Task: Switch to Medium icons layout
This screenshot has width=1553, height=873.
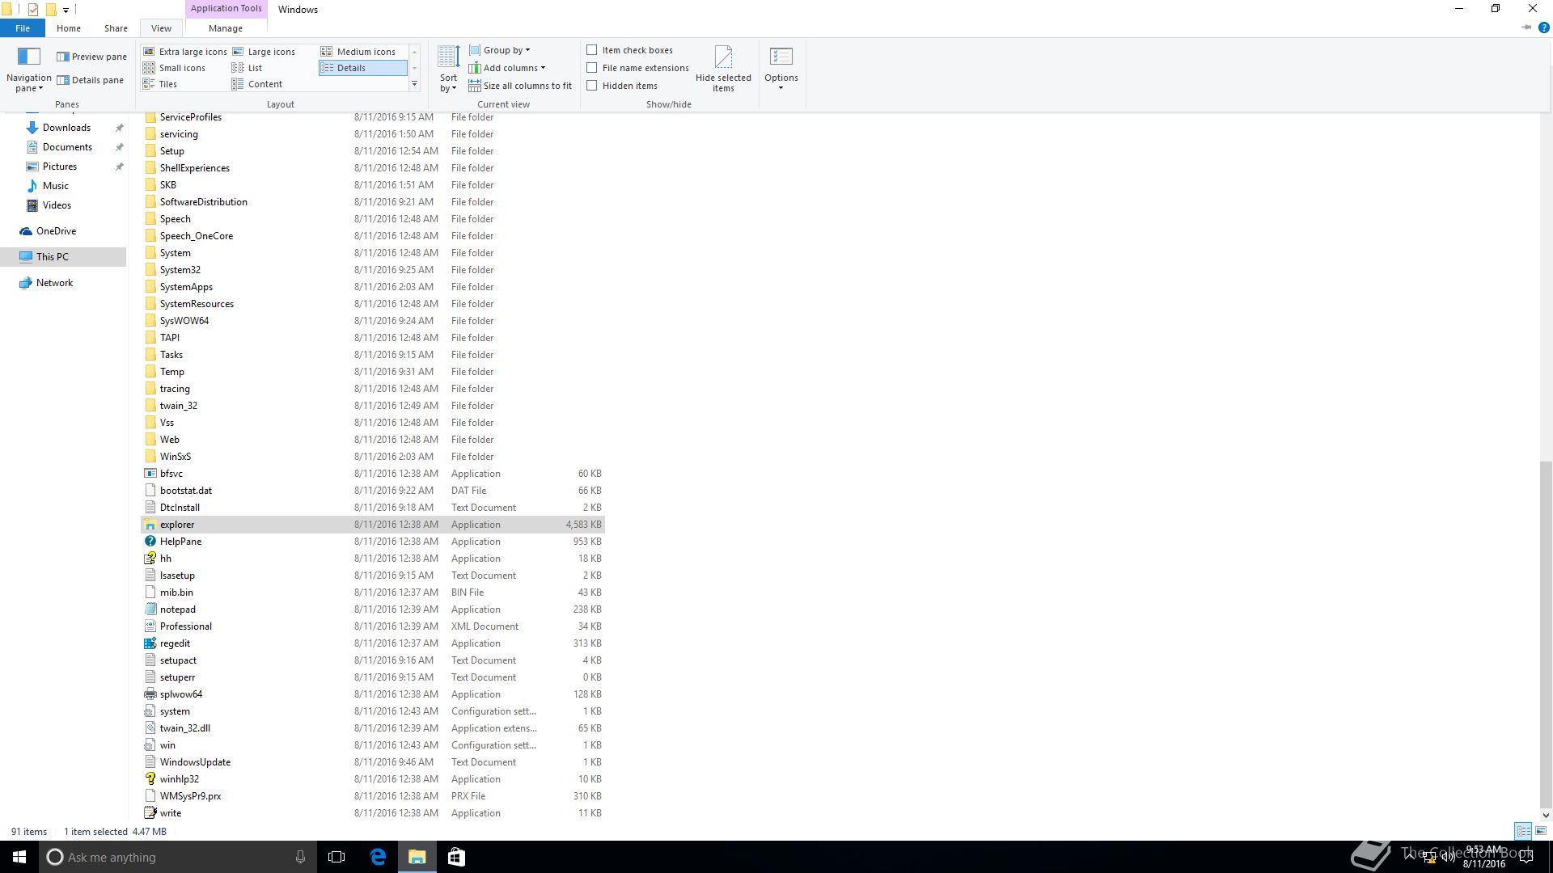Action: point(358,52)
